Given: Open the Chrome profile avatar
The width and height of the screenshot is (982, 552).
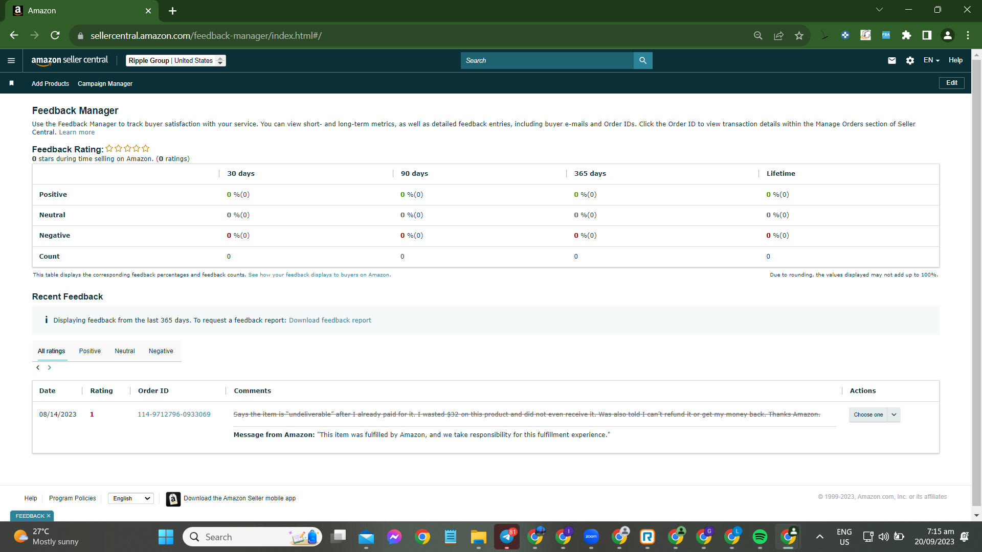Looking at the screenshot, I should point(947,35).
